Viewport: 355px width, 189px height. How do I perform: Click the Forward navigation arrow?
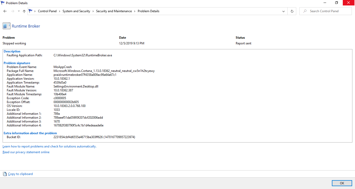[x=12, y=11]
